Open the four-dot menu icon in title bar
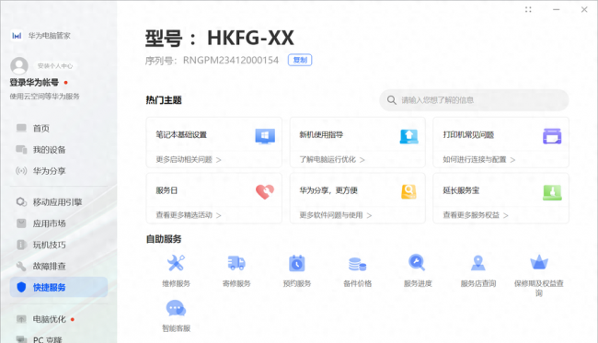598x343 pixels. click(528, 9)
